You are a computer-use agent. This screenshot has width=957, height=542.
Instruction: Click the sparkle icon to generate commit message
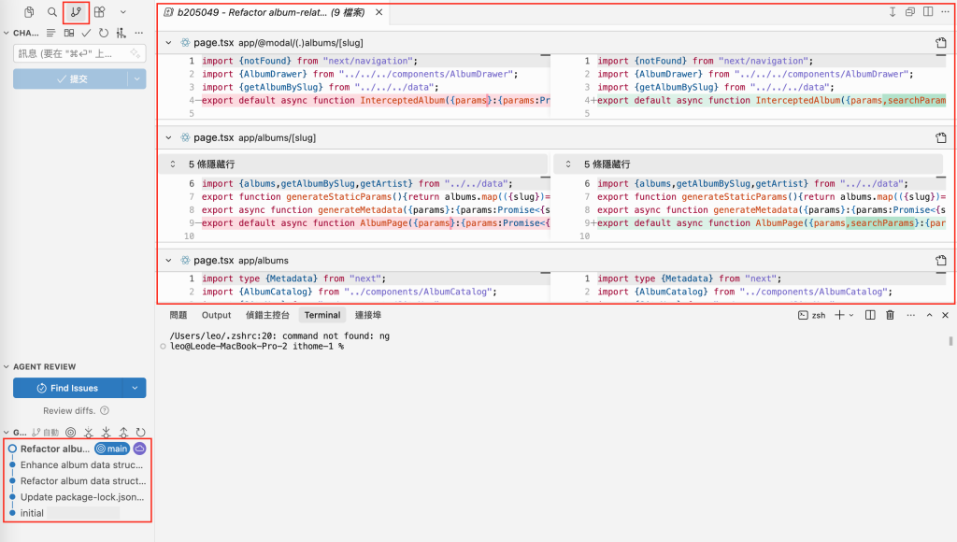[x=135, y=53]
